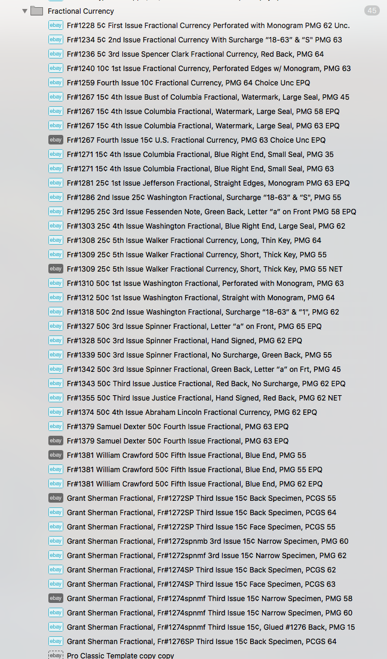Screen dimensions: 387x659
Task: Select Fr#1381 William Crawford PMG 55 EPQ
Action: 194,469
